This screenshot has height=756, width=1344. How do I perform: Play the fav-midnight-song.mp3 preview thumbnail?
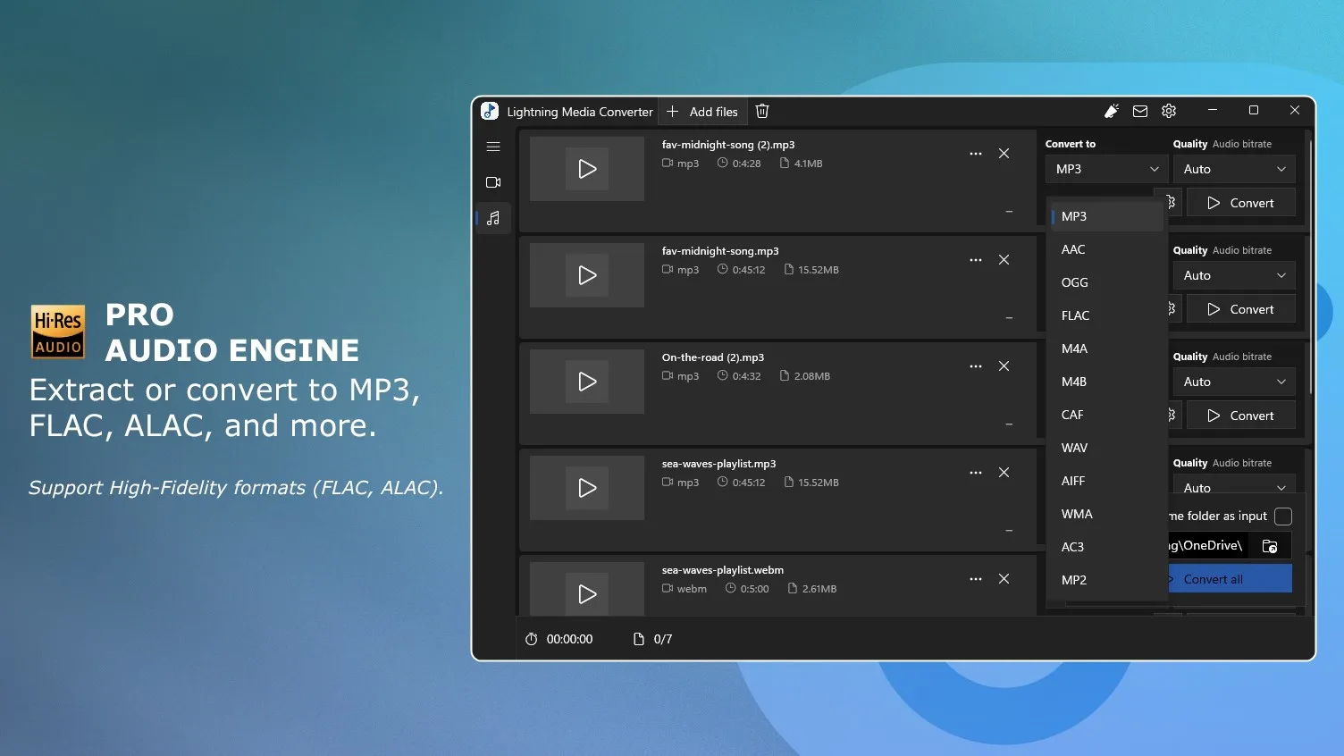tap(587, 275)
